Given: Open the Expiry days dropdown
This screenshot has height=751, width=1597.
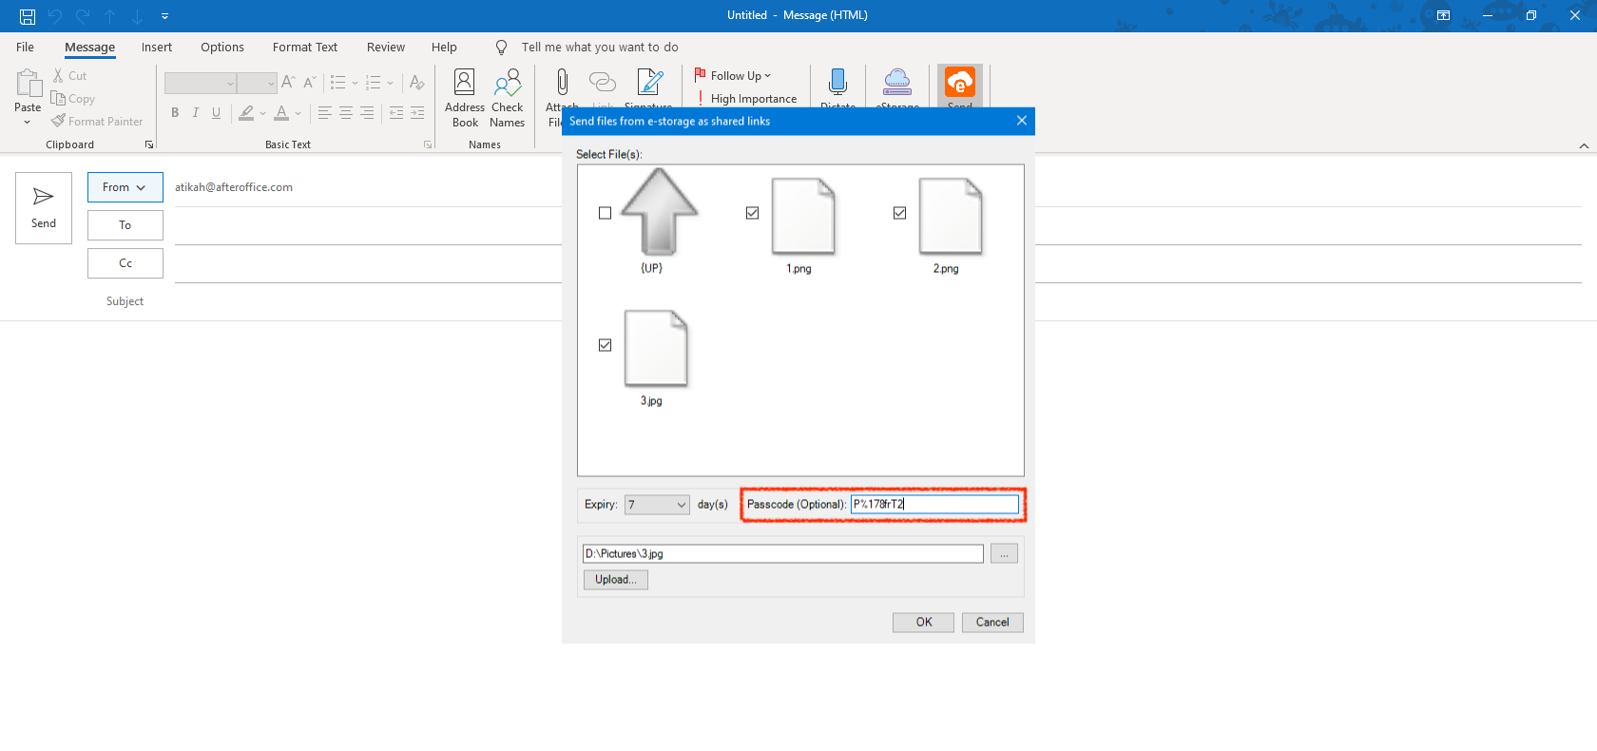Looking at the screenshot, I should pyautogui.click(x=681, y=505).
